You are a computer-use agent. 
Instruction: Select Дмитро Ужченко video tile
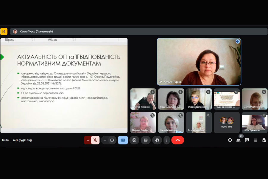(x=143, y=99)
